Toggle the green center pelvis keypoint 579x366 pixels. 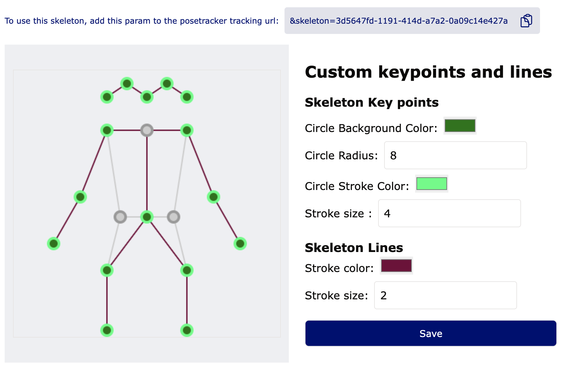point(147,217)
